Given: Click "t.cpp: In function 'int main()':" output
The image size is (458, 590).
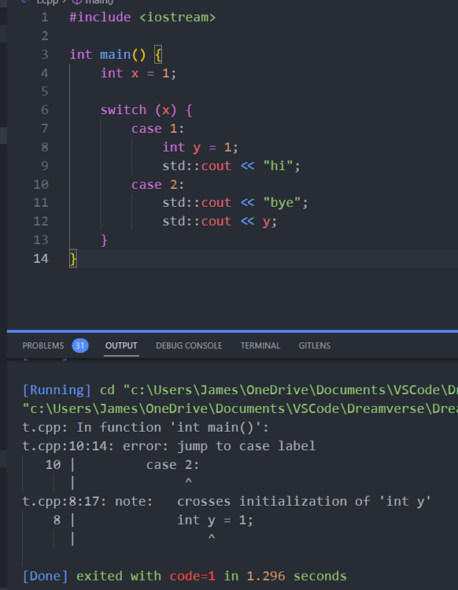Looking at the screenshot, I should (146, 427).
